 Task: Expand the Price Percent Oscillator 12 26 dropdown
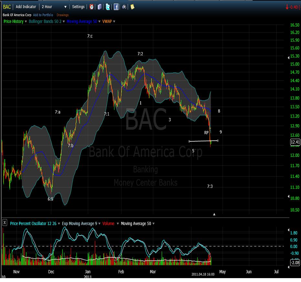pos(59,224)
